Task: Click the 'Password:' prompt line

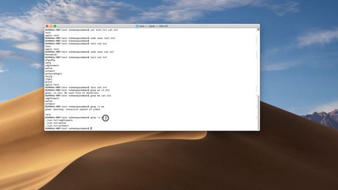Action: click(x=51, y=55)
